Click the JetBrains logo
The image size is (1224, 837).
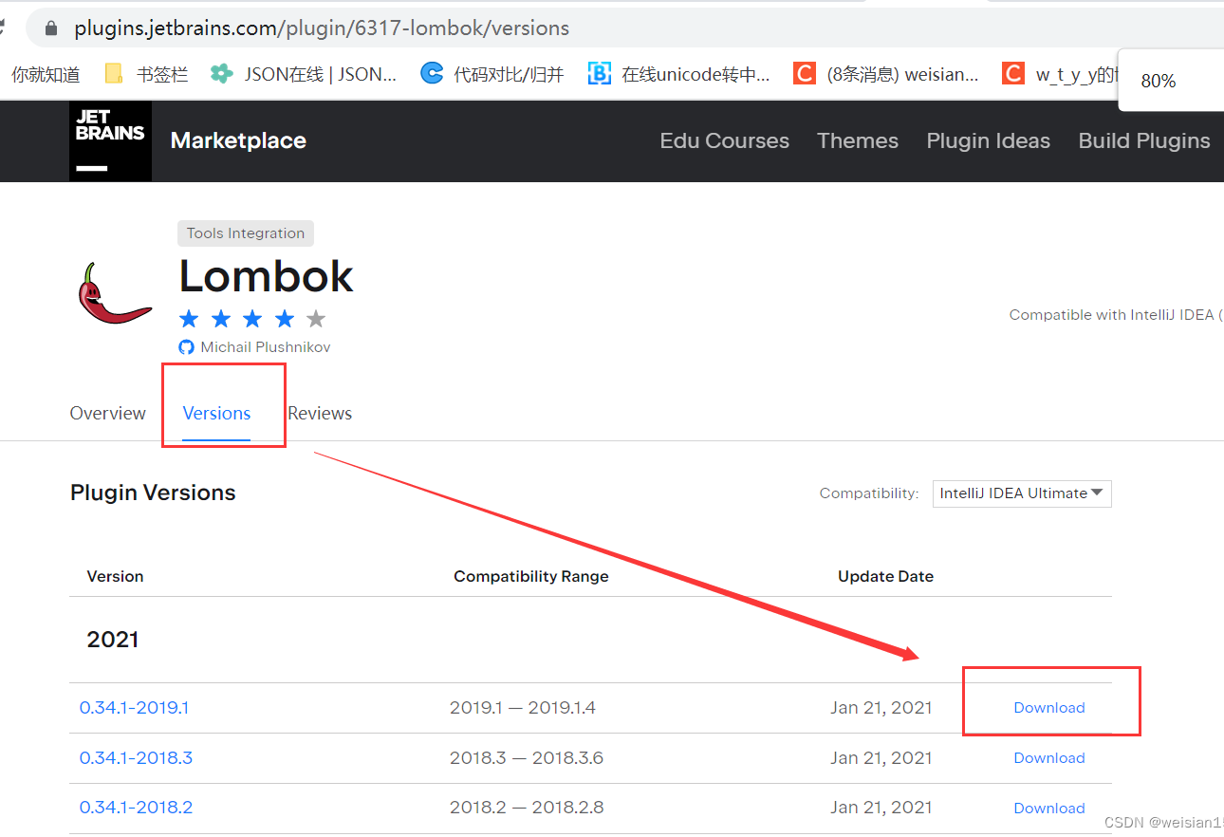tap(110, 140)
